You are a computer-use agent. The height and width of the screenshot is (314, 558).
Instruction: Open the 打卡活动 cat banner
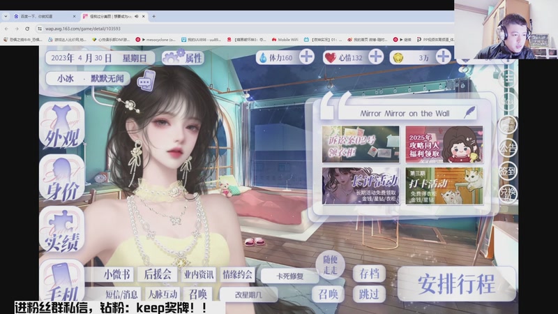444,186
